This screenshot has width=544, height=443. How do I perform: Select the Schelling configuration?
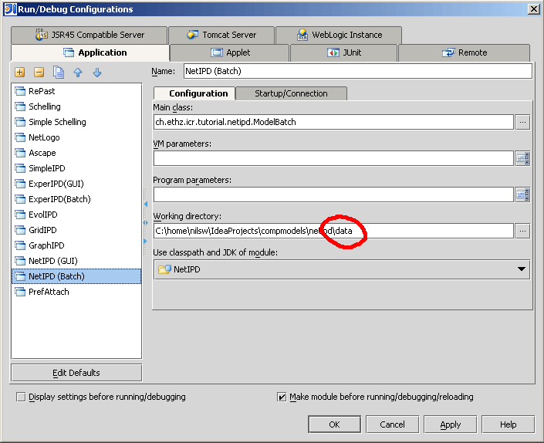point(76,107)
